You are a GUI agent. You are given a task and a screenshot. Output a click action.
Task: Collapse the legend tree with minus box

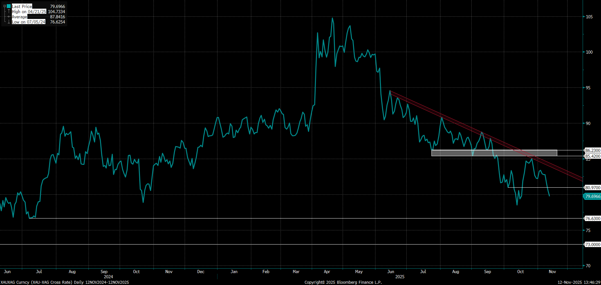point(5,6)
